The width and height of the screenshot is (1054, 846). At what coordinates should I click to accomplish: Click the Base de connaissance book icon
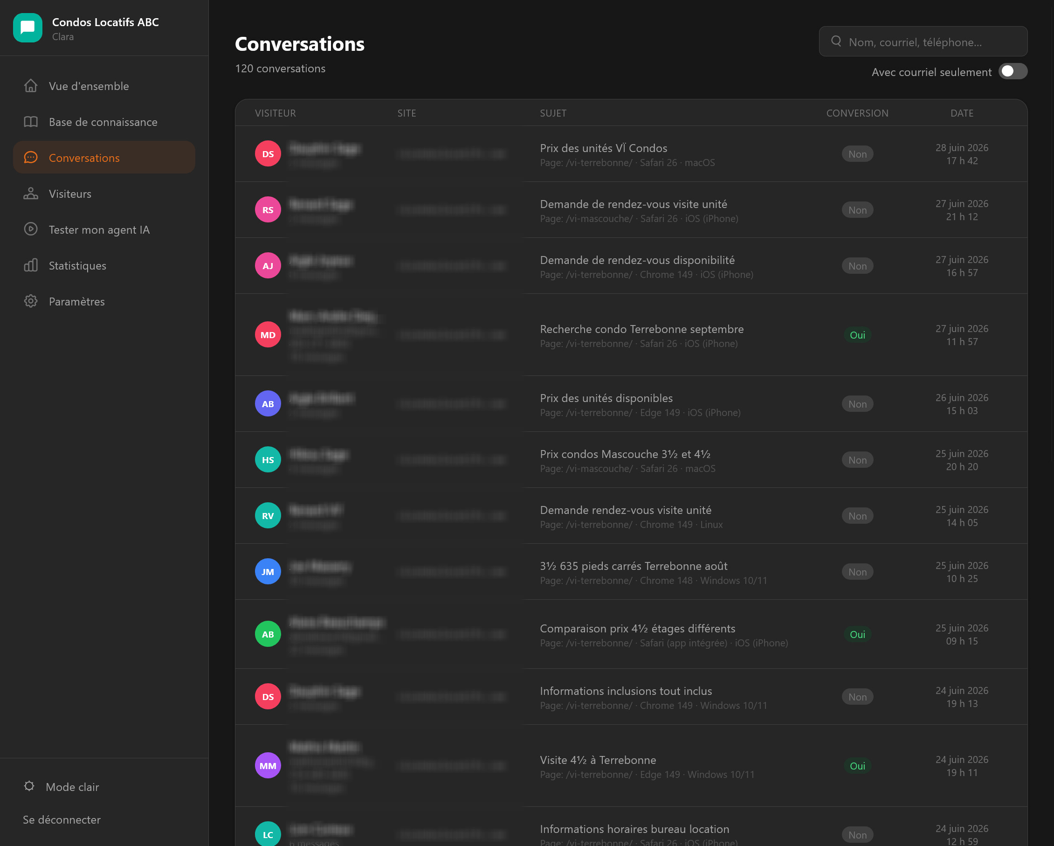point(31,122)
